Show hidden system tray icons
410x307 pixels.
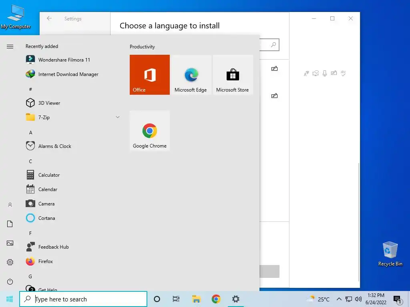coord(339,299)
